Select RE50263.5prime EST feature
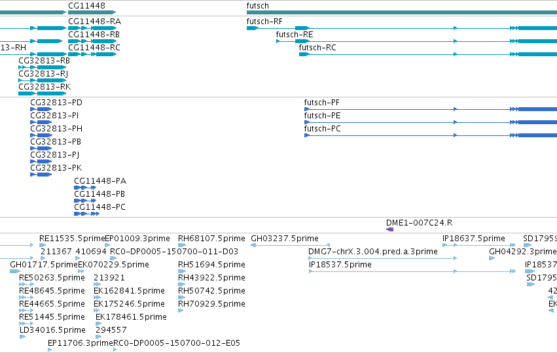 [27, 284]
